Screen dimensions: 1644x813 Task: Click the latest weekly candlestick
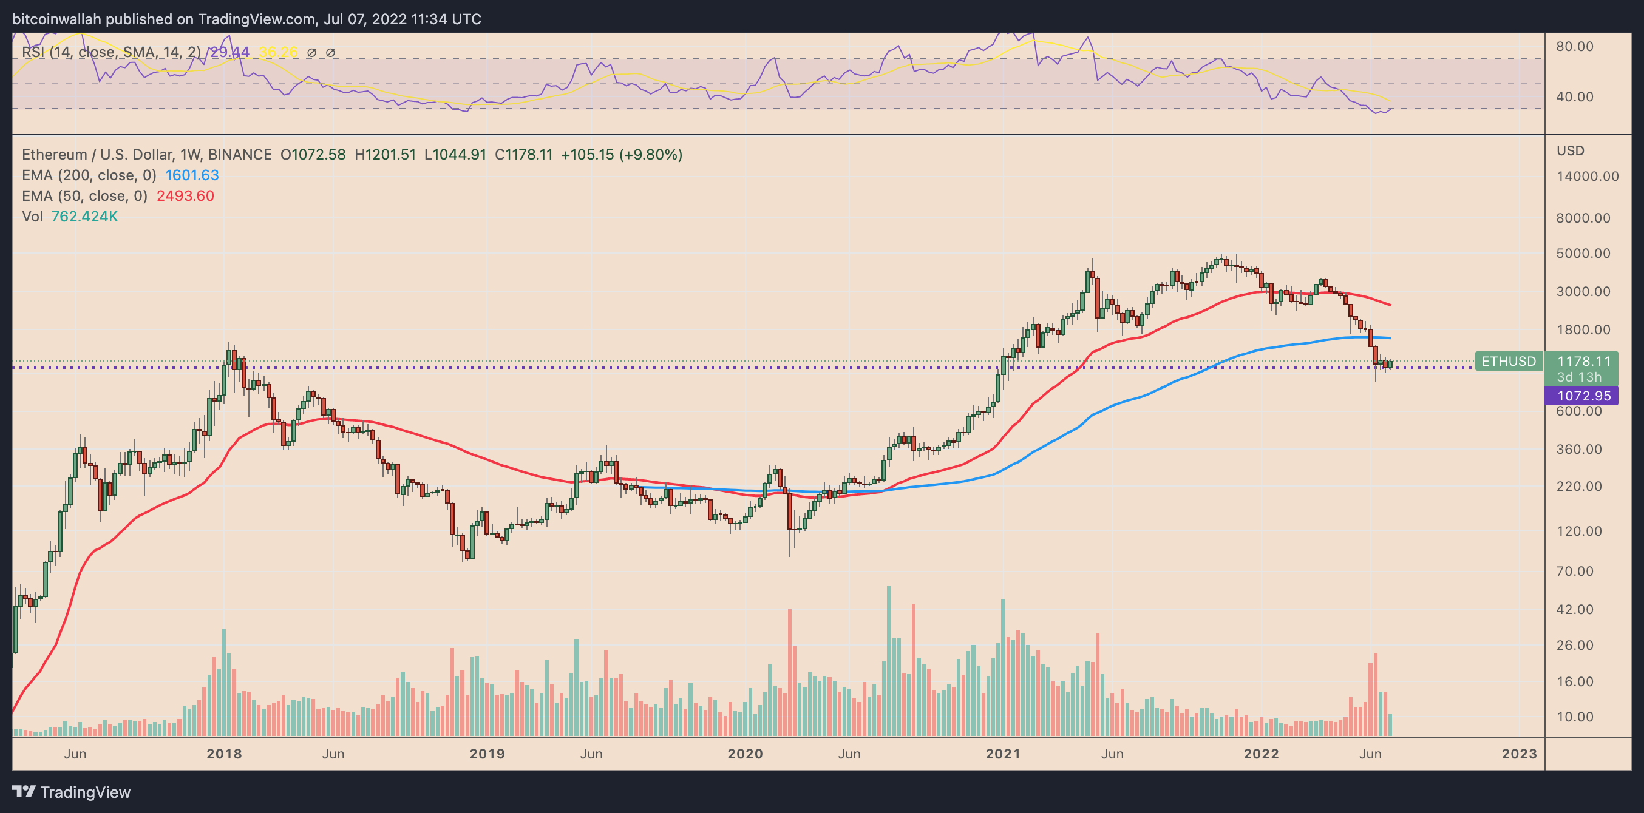coord(1390,363)
